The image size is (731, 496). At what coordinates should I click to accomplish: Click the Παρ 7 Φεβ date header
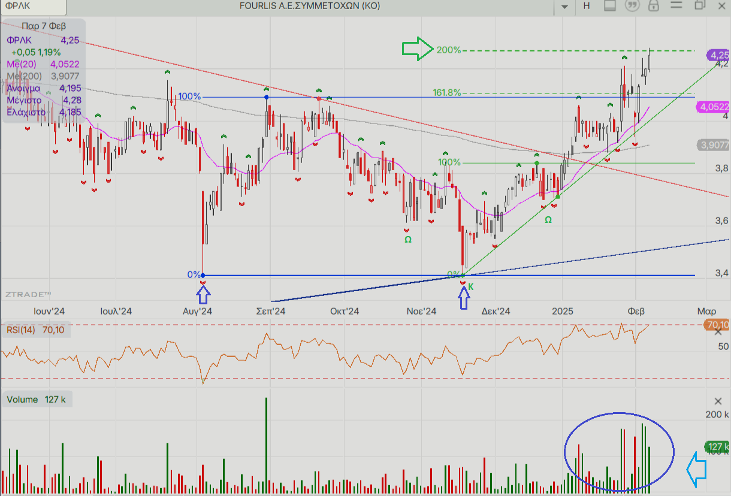[43, 27]
